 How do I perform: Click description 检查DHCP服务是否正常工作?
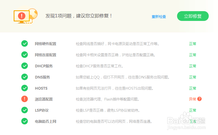click(x=100, y=66)
